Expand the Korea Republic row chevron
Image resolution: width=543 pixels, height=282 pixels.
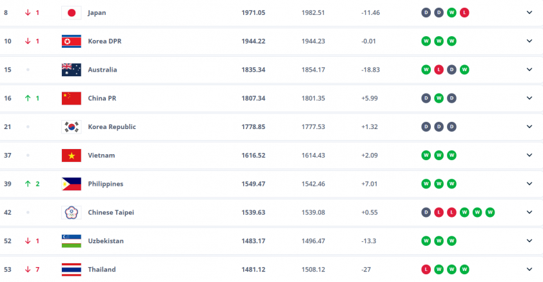pyautogui.click(x=529, y=126)
